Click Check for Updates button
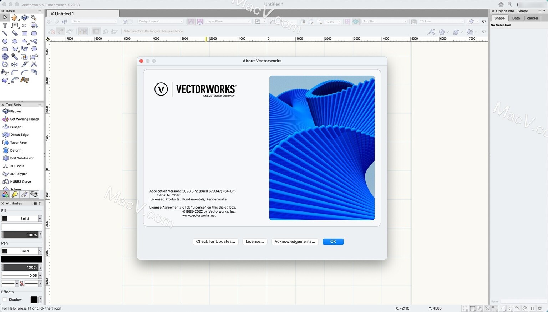Image resolution: width=548 pixels, height=312 pixels. pos(215,242)
